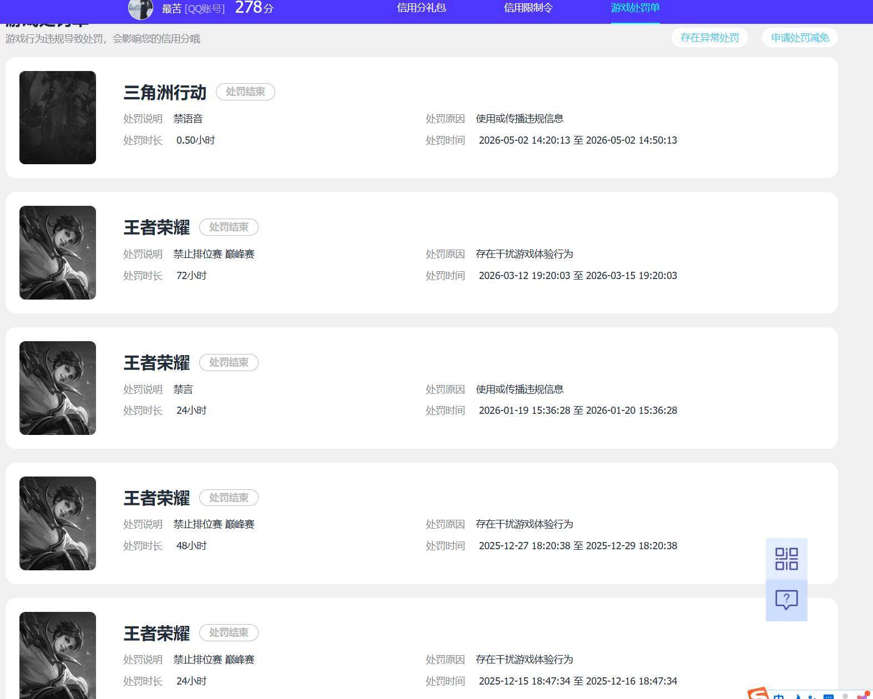
Task: Click the 24小时 duration on the 2025-12-15 card
Action: (x=191, y=681)
